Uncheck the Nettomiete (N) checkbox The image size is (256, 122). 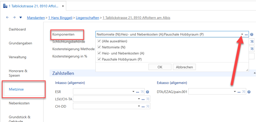click(99, 47)
